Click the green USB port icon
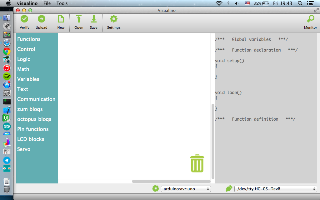The width and height of the screenshot is (320, 200). (x=229, y=188)
